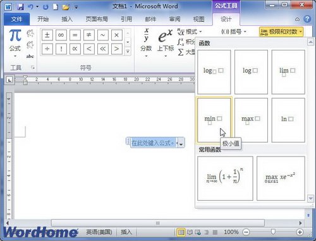Switch to Full Screen Reading view
This screenshot has width=316, height=241.
point(190,232)
